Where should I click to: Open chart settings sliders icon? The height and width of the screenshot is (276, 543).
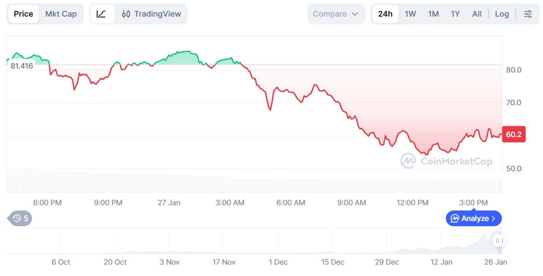click(x=528, y=14)
